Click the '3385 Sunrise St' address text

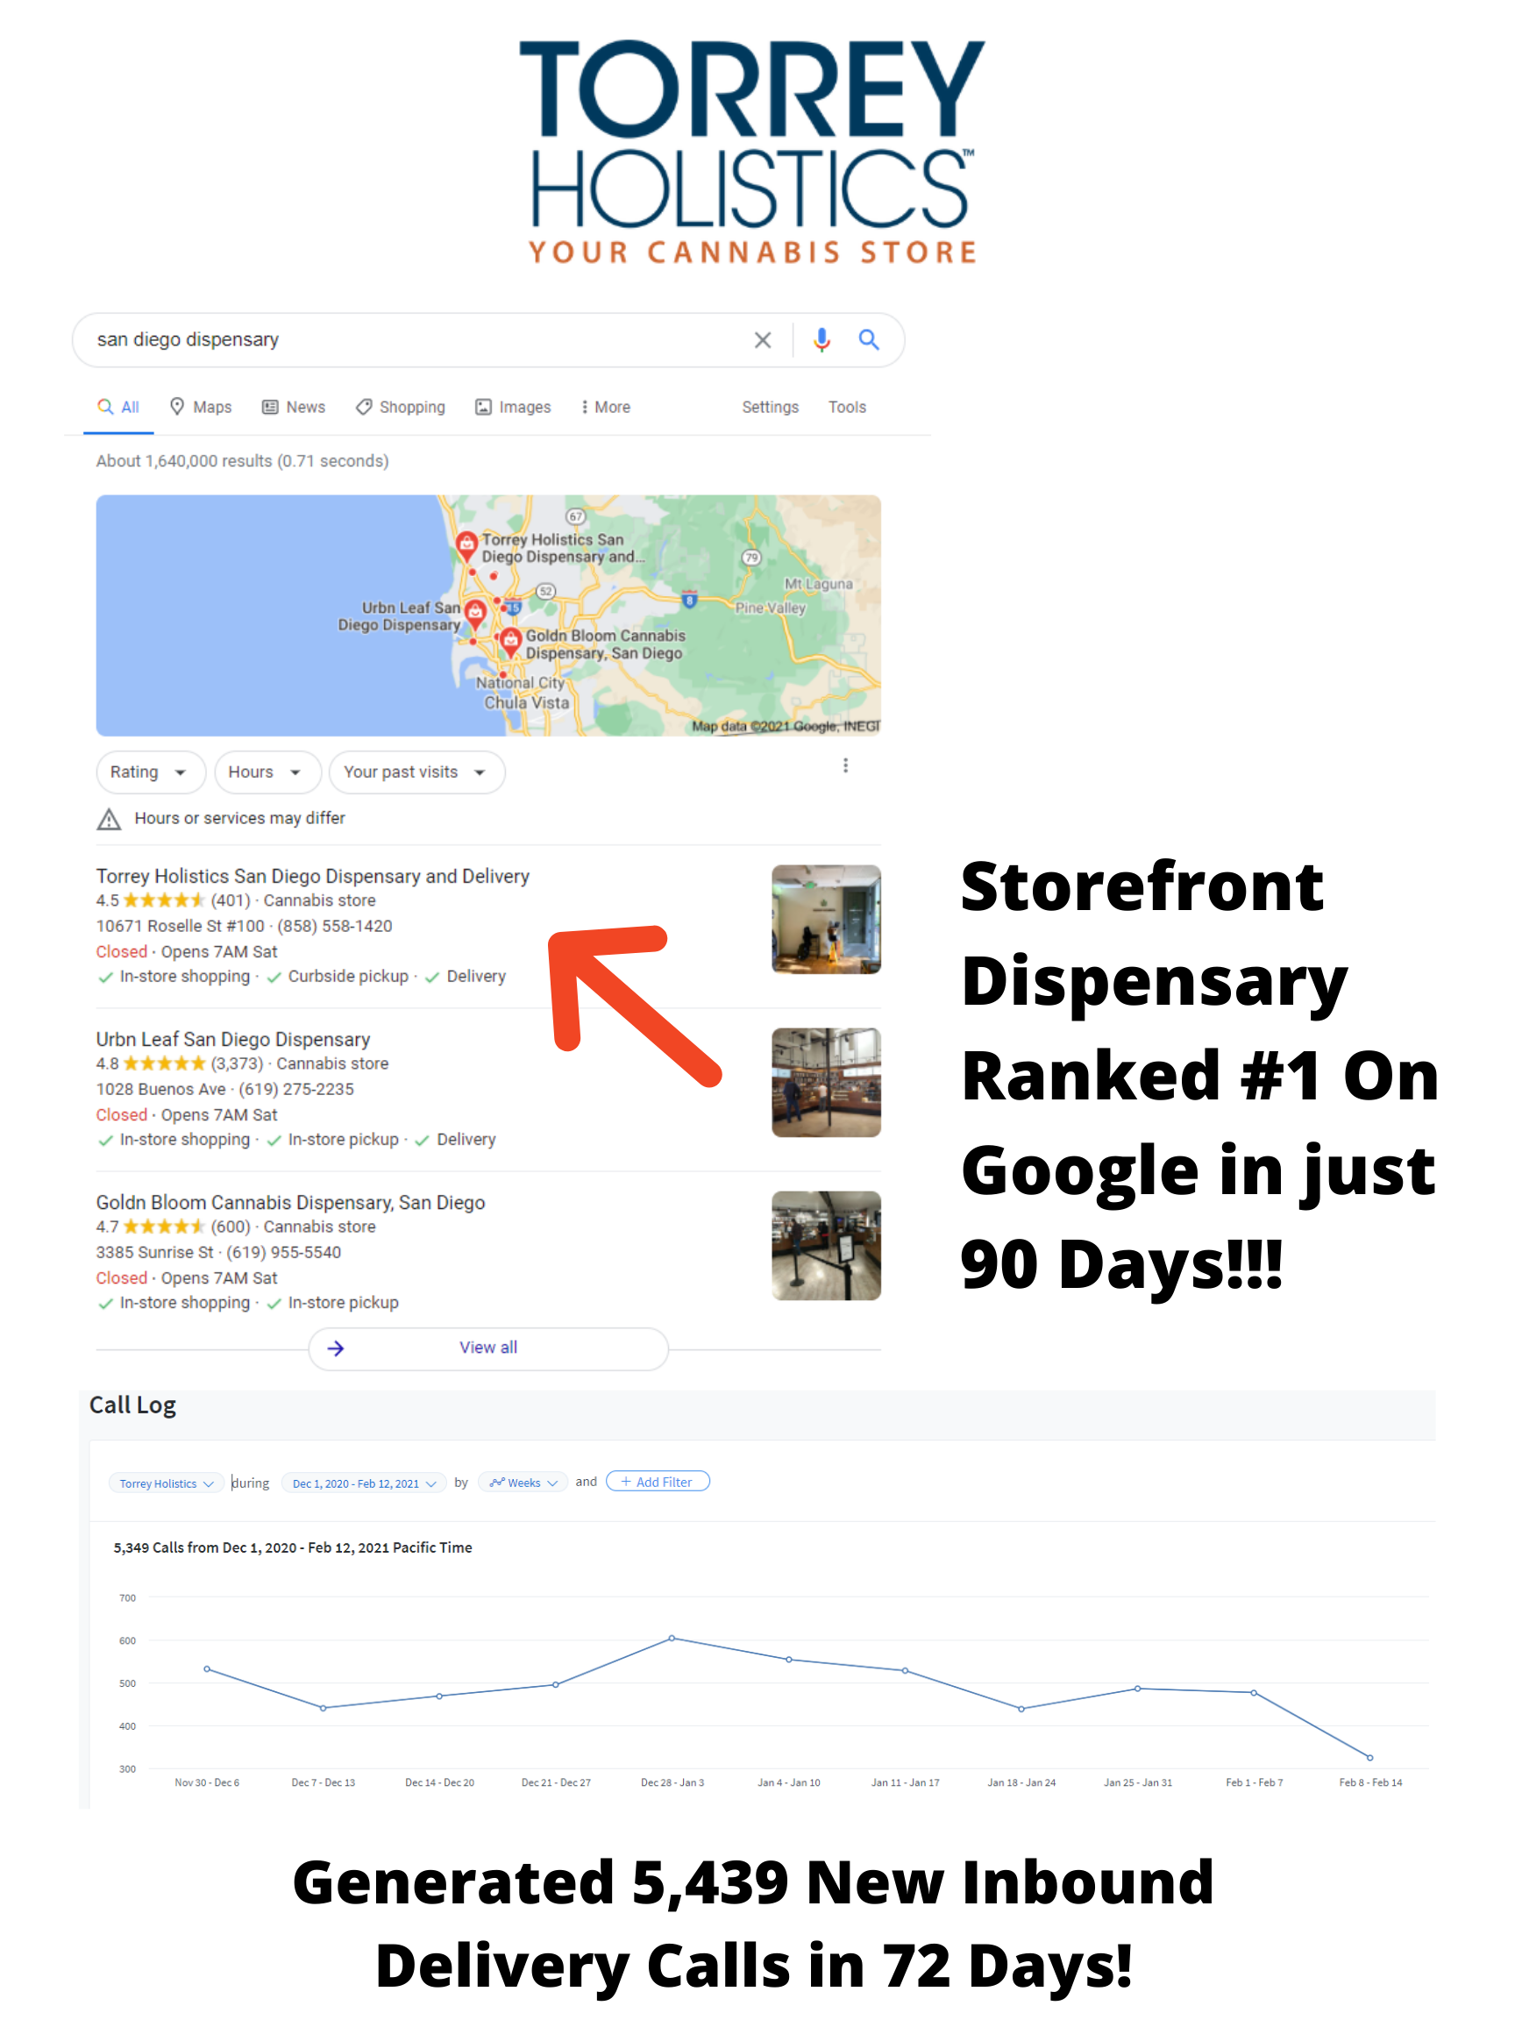[x=154, y=1253]
